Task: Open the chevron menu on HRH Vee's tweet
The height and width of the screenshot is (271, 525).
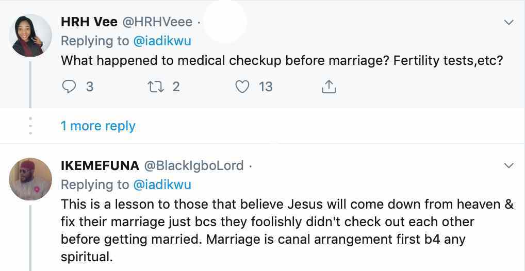Action: 508,22
